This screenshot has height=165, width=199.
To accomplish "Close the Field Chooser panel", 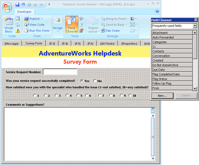I will click(x=196, y=20).
